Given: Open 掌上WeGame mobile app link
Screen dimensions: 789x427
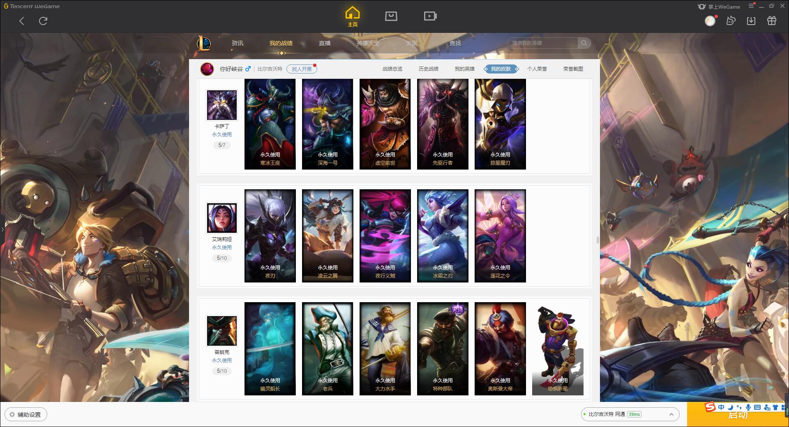Looking at the screenshot, I should 719,7.
